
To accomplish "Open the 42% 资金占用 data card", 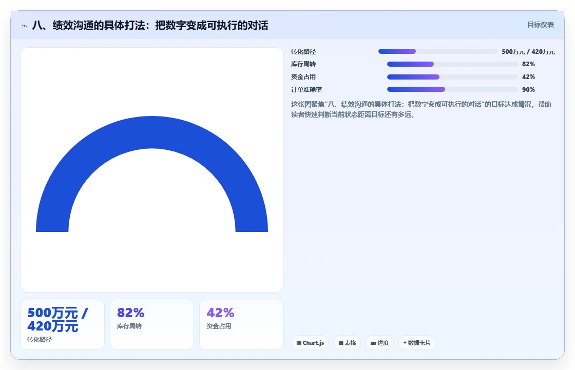I will point(241,324).
